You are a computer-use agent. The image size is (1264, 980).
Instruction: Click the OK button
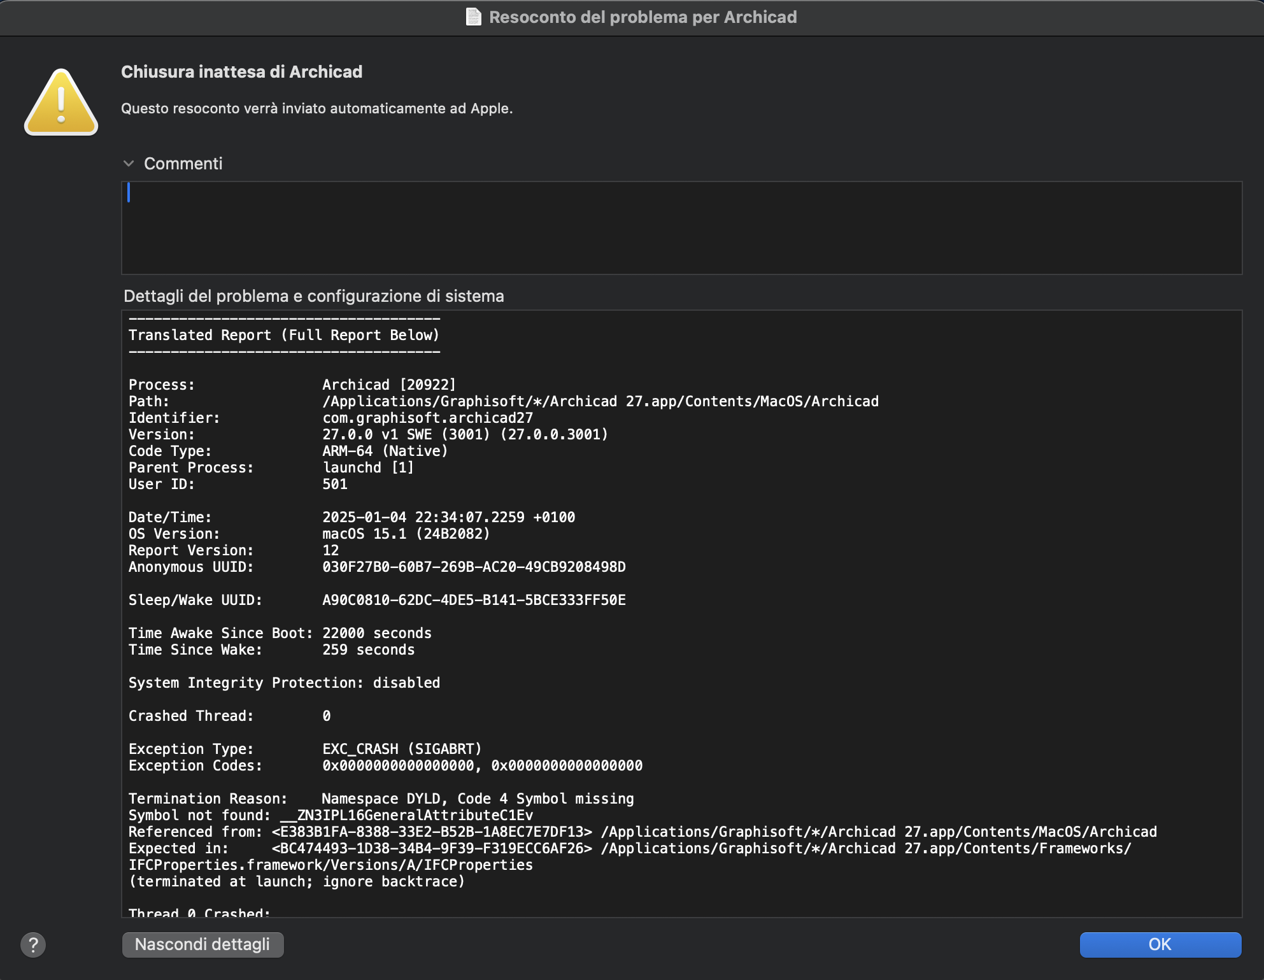point(1160,944)
